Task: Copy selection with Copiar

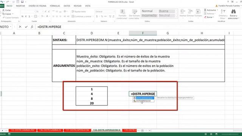Action: pos(7,14)
